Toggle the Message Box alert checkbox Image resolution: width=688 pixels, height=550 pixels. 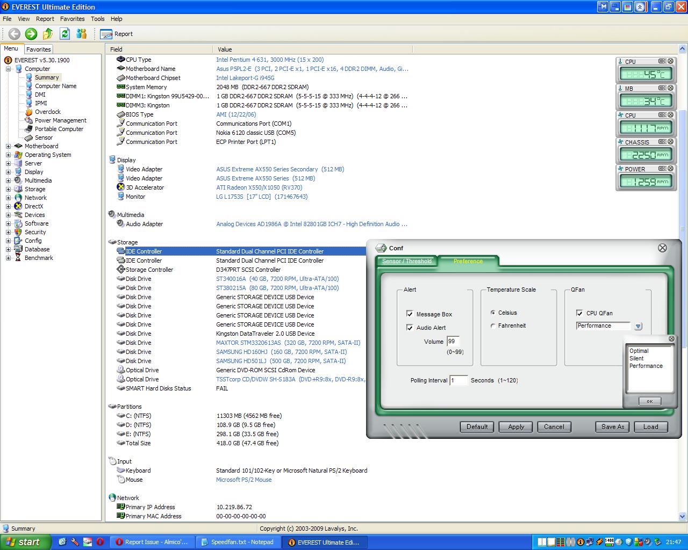click(x=410, y=314)
